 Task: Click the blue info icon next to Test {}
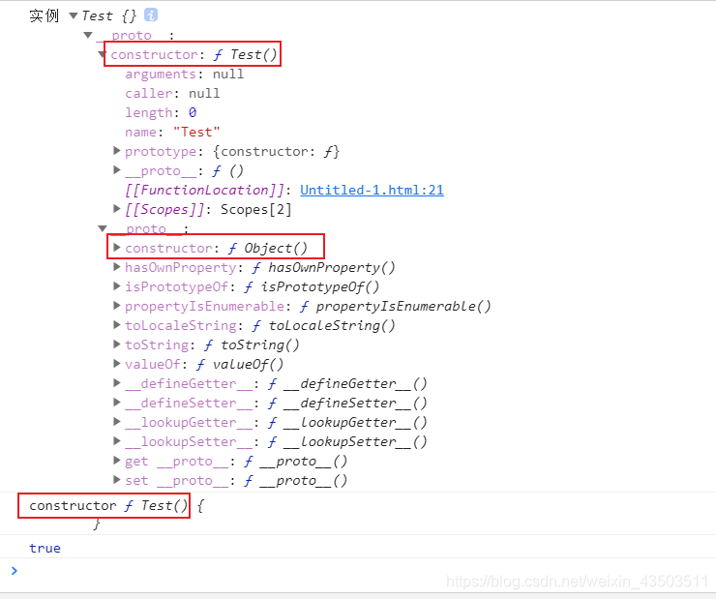(151, 15)
